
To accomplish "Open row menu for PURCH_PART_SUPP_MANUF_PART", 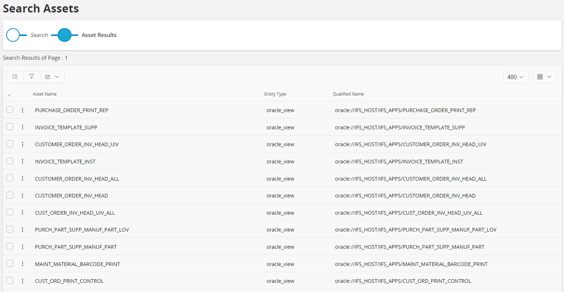I will 22,247.
